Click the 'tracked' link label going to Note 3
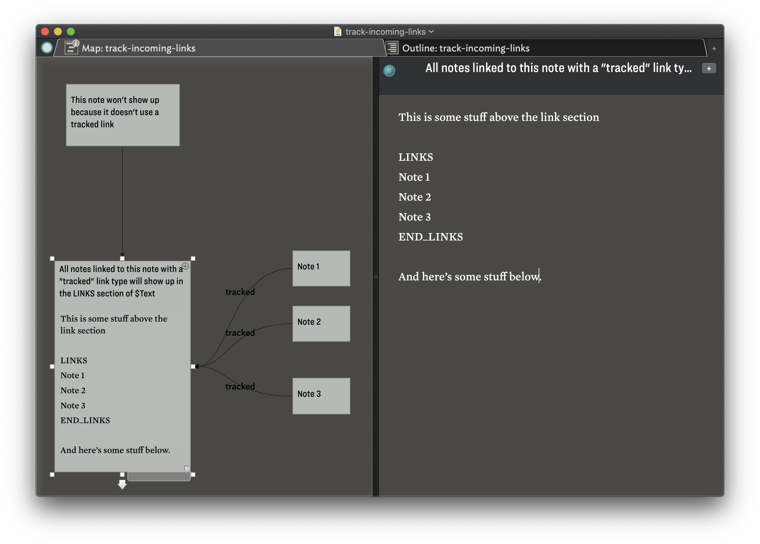Screen dimensions: 760x544 (x=240, y=386)
